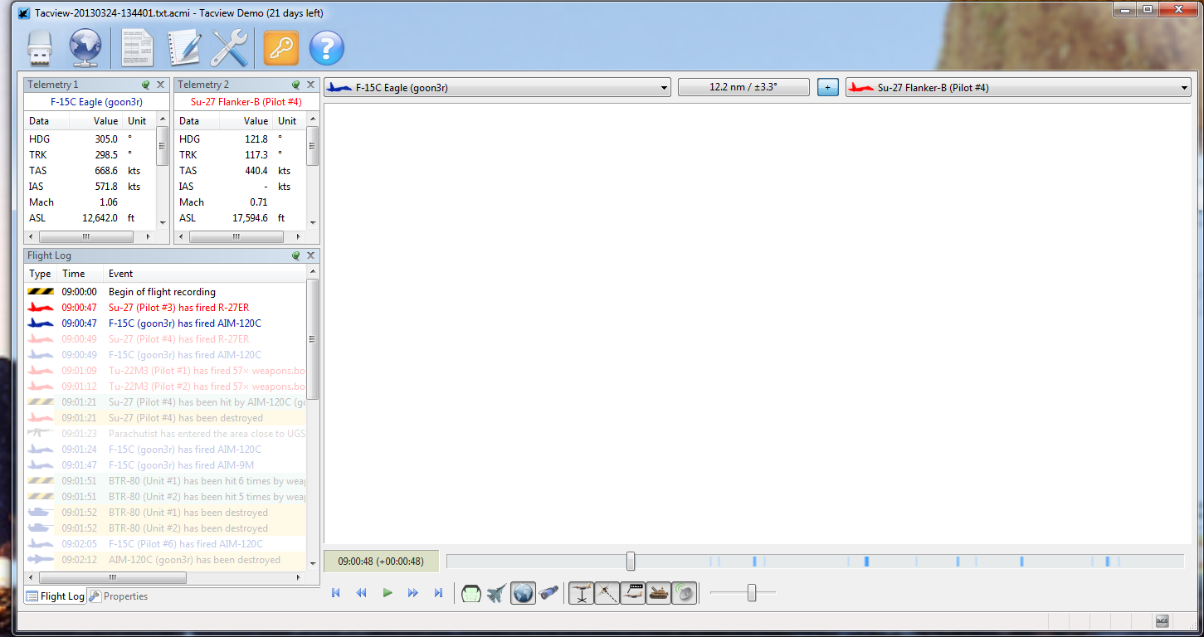Viewport: 1204px width, 637px height.
Task: Click the blue plus button between selectors
Action: (828, 88)
